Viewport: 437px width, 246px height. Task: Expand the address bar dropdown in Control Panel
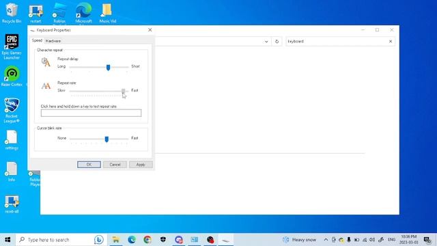point(266,41)
